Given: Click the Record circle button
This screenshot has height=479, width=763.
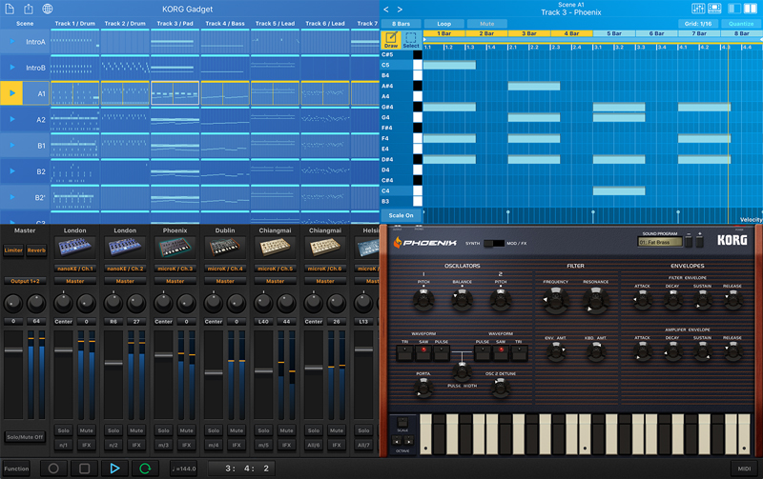Looking at the screenshot, I should (x=53, y=469).
